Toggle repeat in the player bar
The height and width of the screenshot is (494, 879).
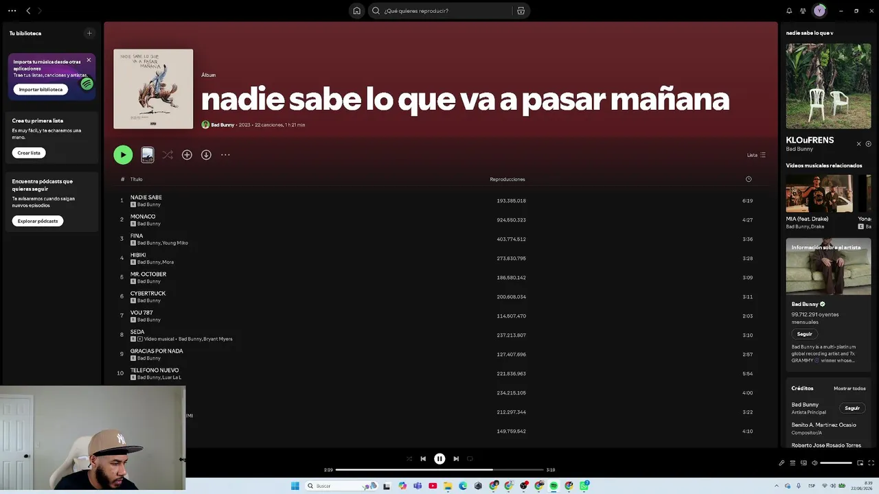point(470,459)
